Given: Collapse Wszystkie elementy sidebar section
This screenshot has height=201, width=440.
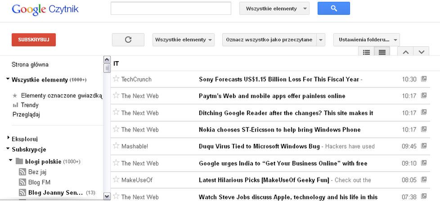Looking at the screenshot, I should tap(8, 79).
